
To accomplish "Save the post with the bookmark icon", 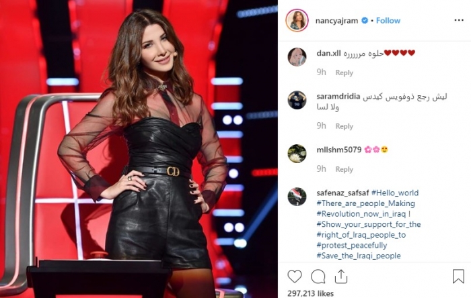I will pos(458,276).
